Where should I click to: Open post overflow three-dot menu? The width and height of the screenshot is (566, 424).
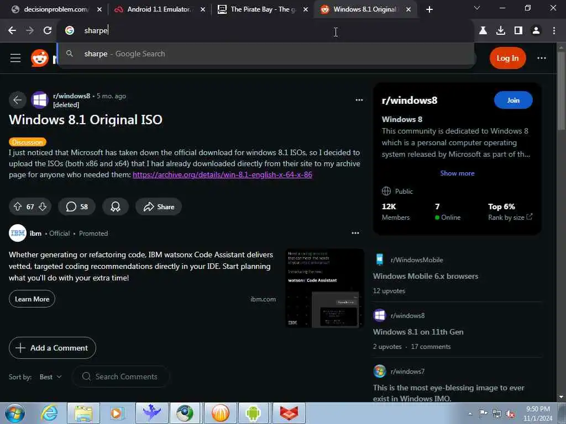359,100
